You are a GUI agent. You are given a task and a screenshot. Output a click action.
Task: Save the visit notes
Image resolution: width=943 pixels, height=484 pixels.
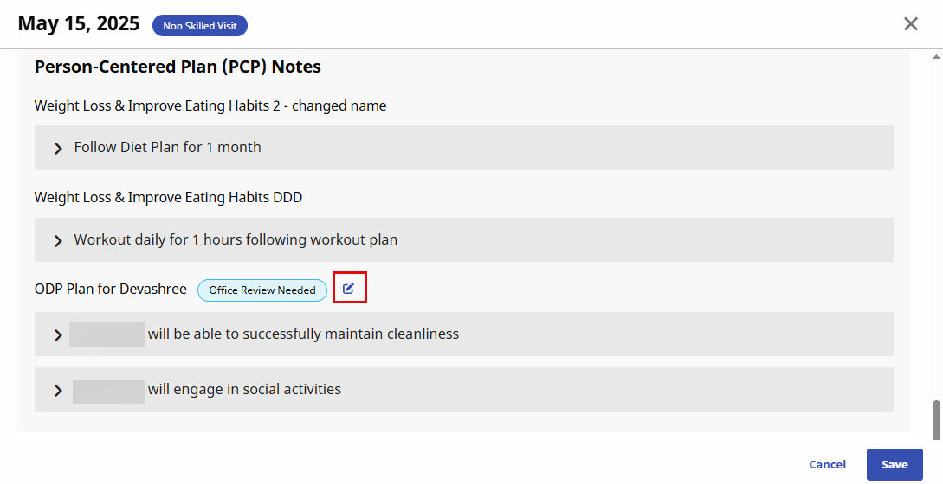point(895,464)
